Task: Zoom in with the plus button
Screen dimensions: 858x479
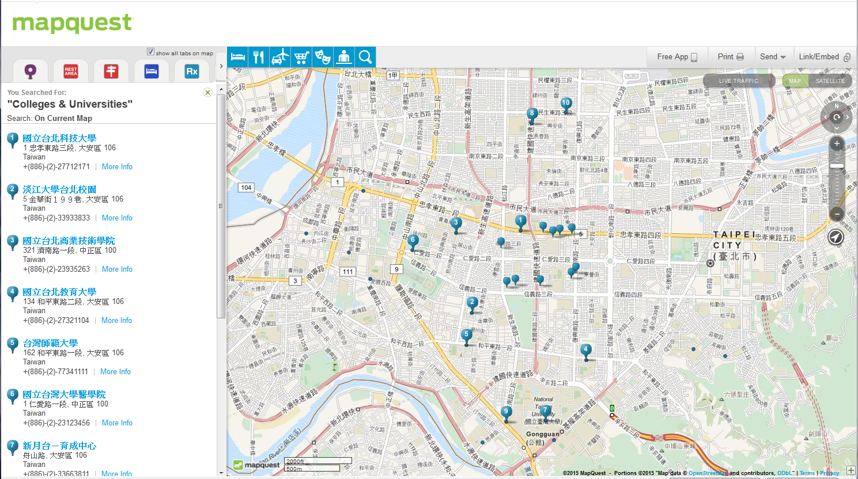Action: tap(837, 143)
